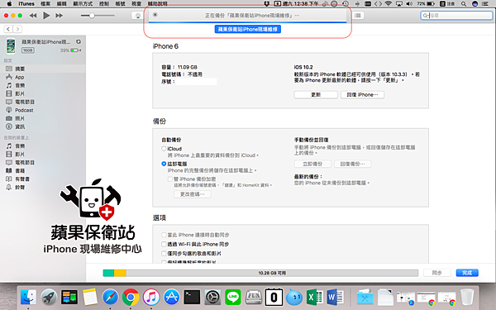Click the blue device name tab
The width and height of the screenshot is (496, 310).
[248, 29]
